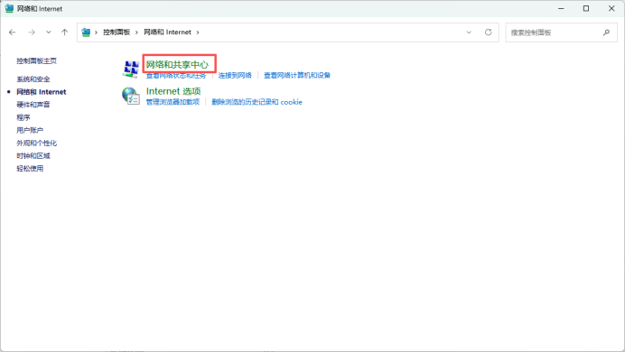Click the Internet Options globe icon
The height and width of the screenshot is (352, 625).
131,96
